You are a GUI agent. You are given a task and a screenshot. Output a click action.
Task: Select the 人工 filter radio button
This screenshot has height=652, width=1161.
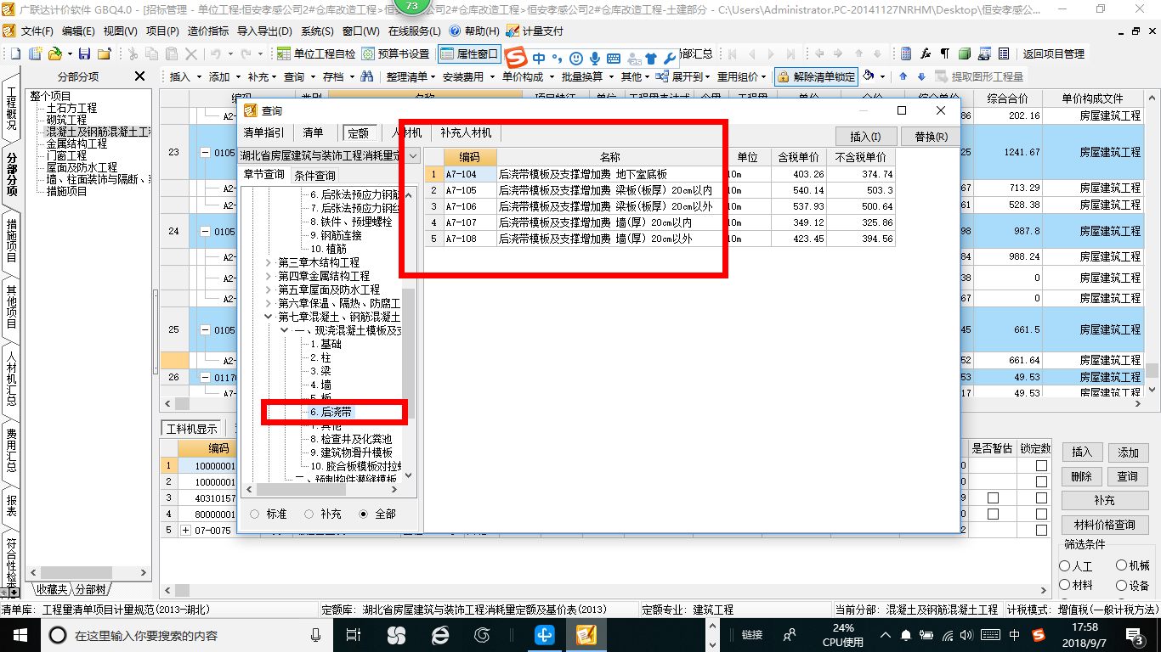[x=1065, y=565]
